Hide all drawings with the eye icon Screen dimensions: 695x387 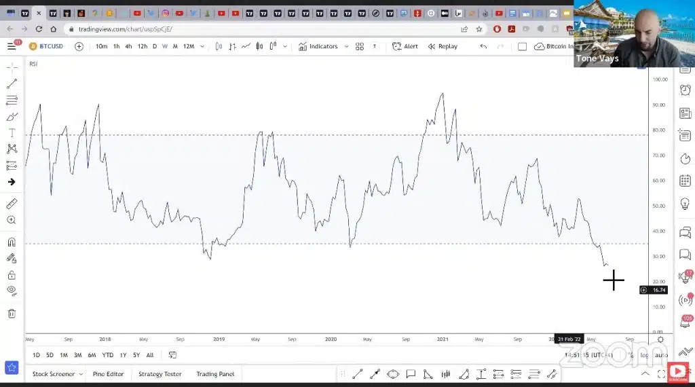click(x=12, y=291)
